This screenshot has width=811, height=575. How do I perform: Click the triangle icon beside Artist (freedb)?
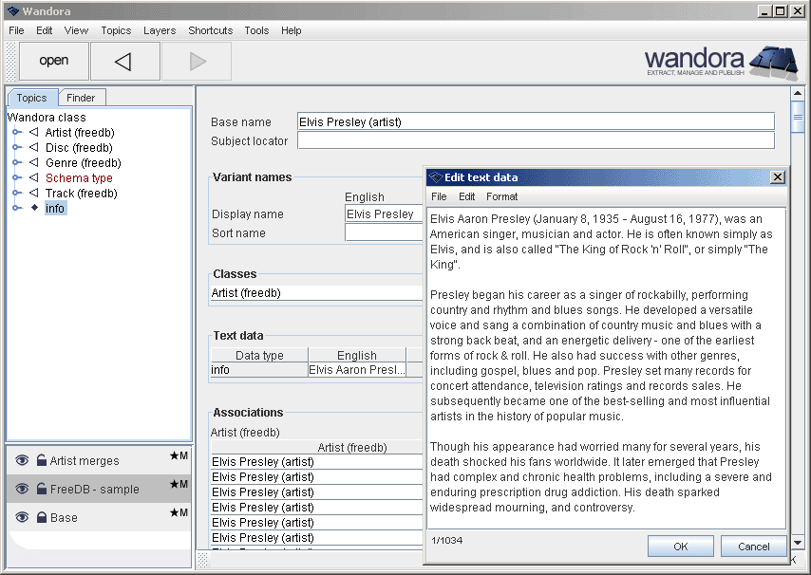click(34, 133)
